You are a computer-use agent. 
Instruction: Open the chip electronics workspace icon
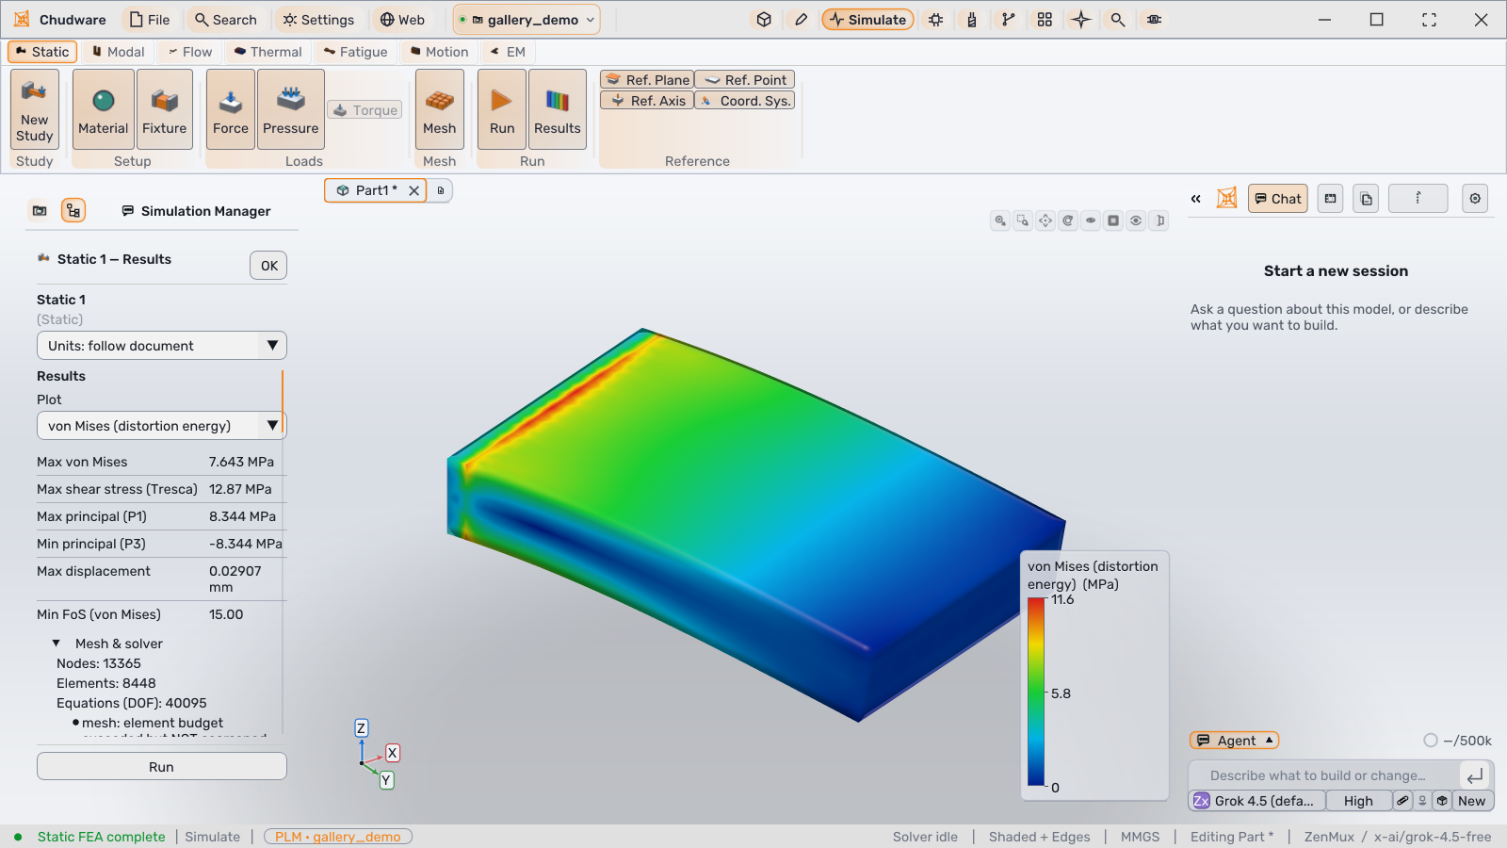click(935, 19)
